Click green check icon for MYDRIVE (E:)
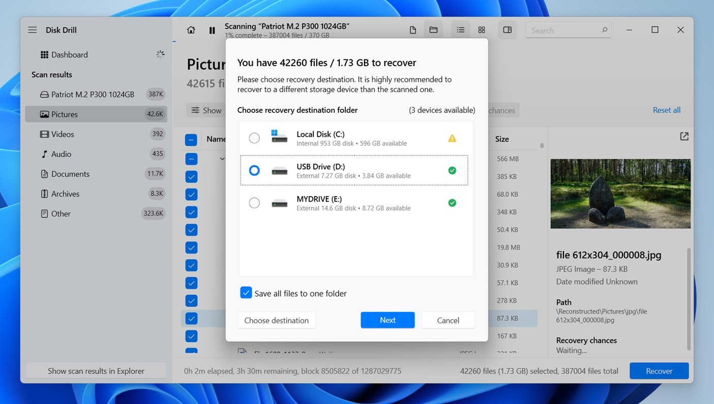Screen dimensions: 714x404 (x=452, y=203)
